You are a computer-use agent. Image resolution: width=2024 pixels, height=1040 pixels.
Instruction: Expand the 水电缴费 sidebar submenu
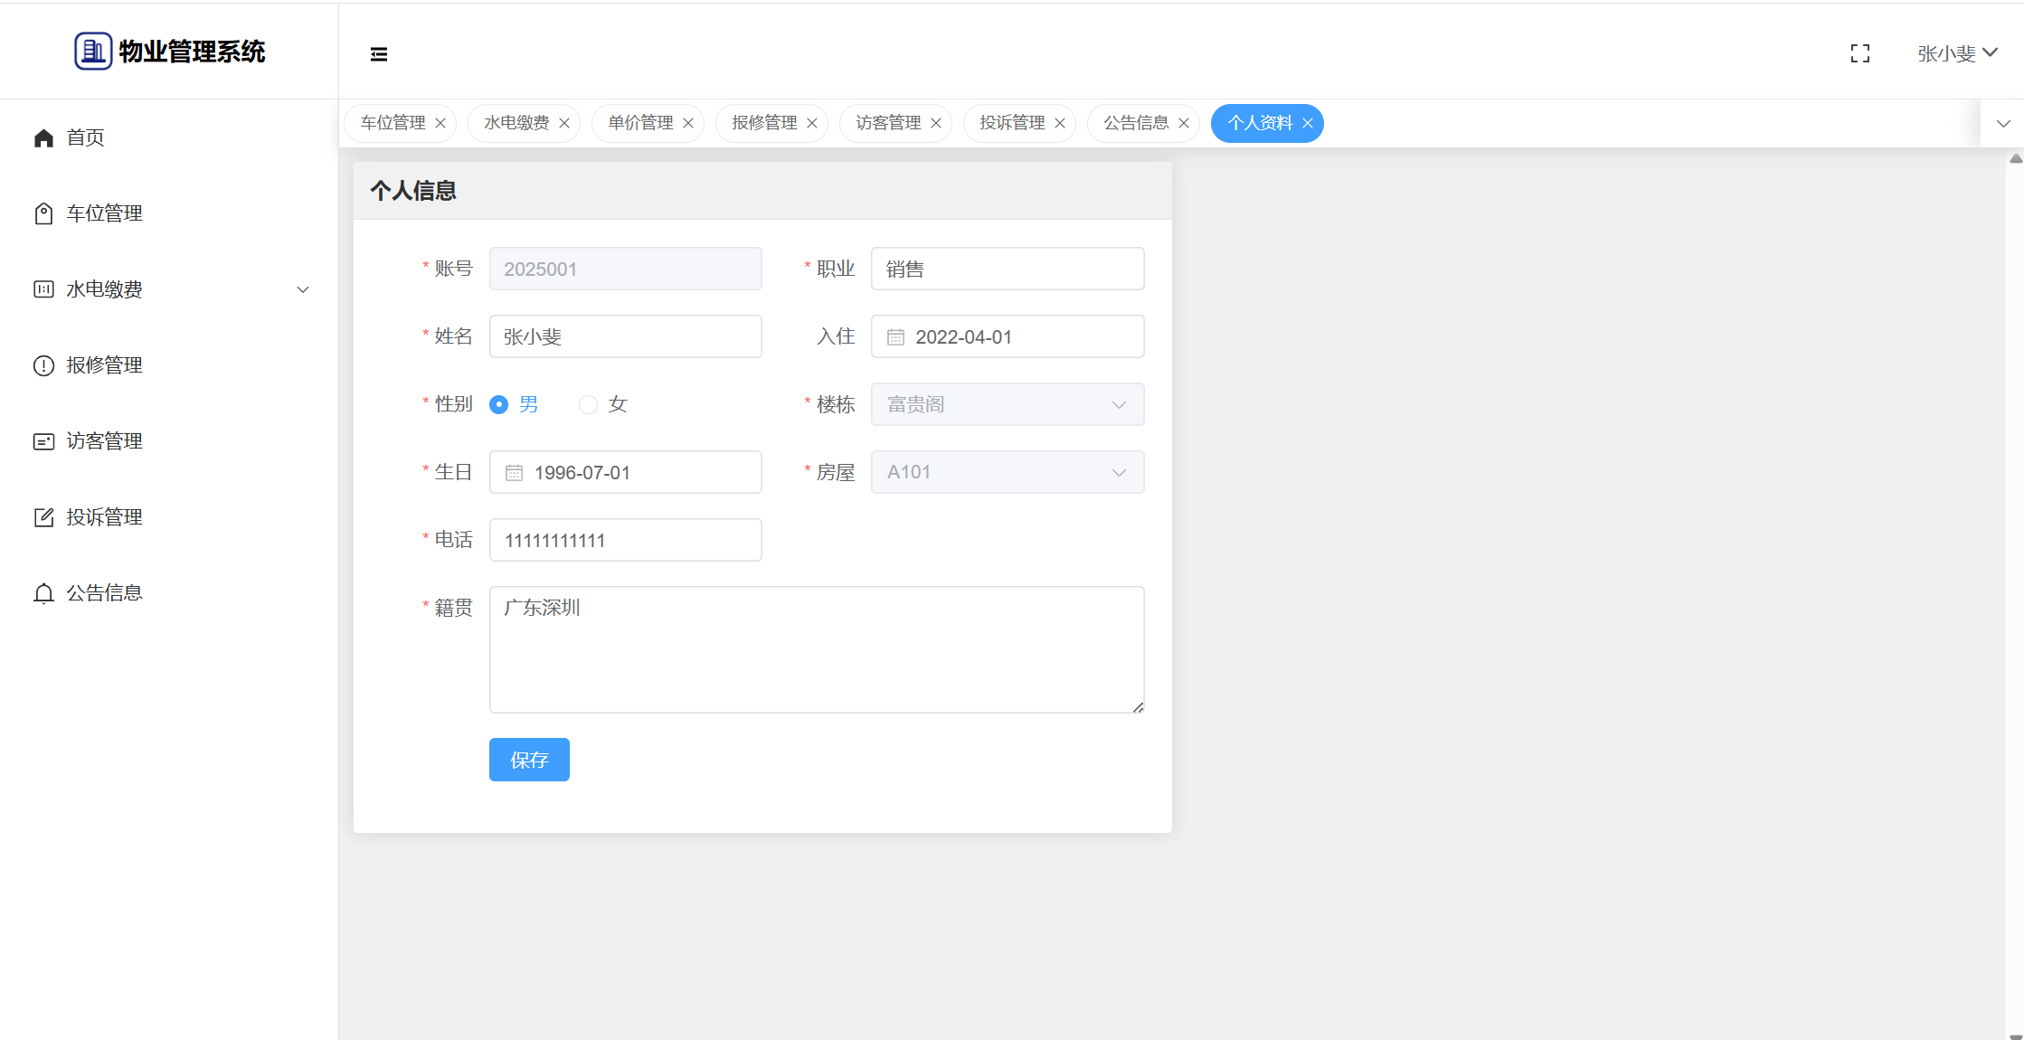click(303, 289)
